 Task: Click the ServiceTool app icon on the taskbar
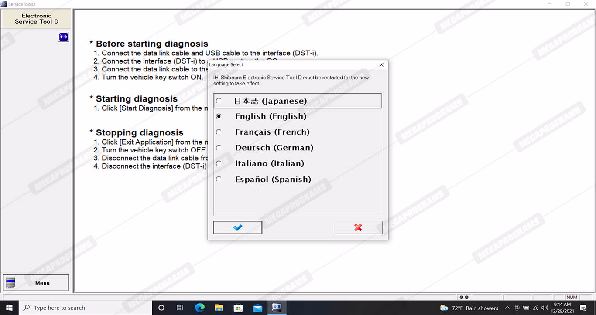coord(277,308)
